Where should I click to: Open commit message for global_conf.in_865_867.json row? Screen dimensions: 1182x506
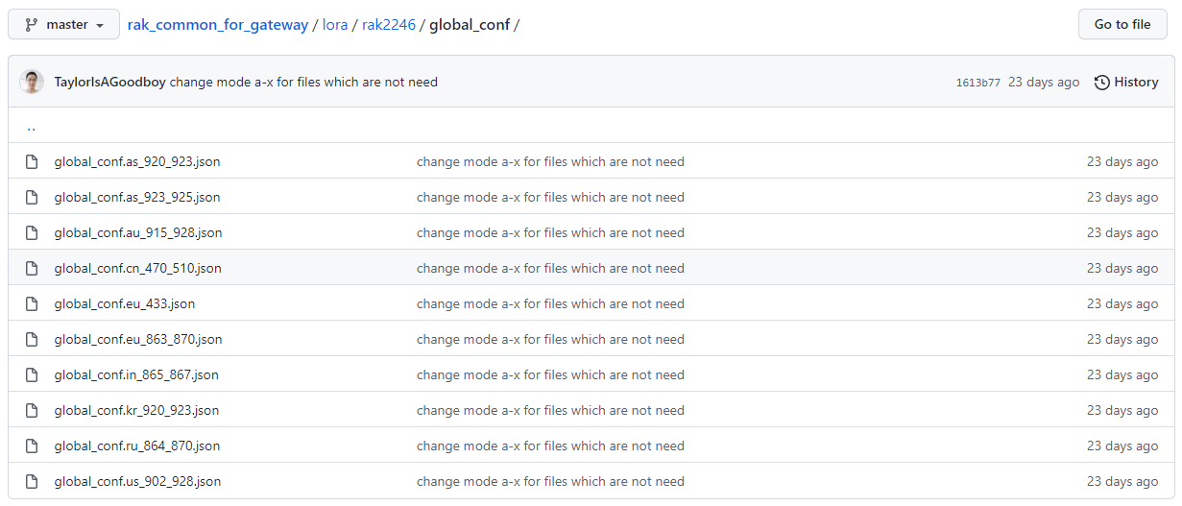(x=550, y=374)
